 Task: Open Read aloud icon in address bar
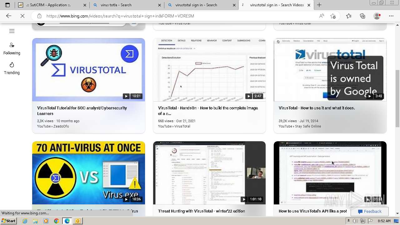322,16
